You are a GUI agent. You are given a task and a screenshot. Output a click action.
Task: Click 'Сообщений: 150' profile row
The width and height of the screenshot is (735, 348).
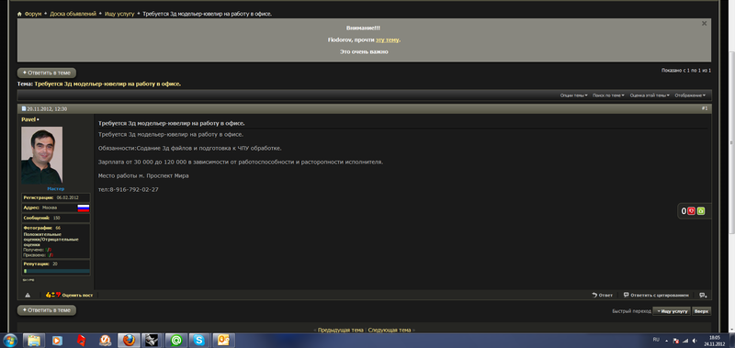[x=56, y=218]
